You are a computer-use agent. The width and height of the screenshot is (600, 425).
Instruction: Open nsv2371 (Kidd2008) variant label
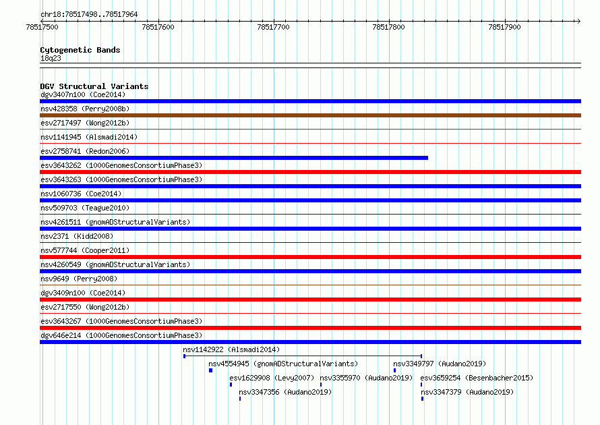pos(77,236)
